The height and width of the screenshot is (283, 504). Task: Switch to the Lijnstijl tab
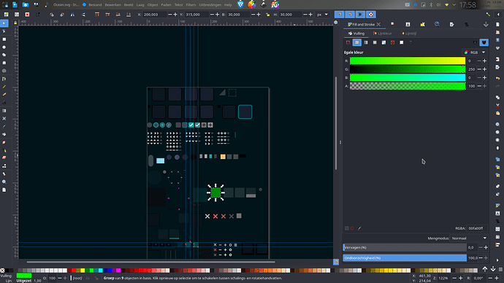[x=409, y=34]
